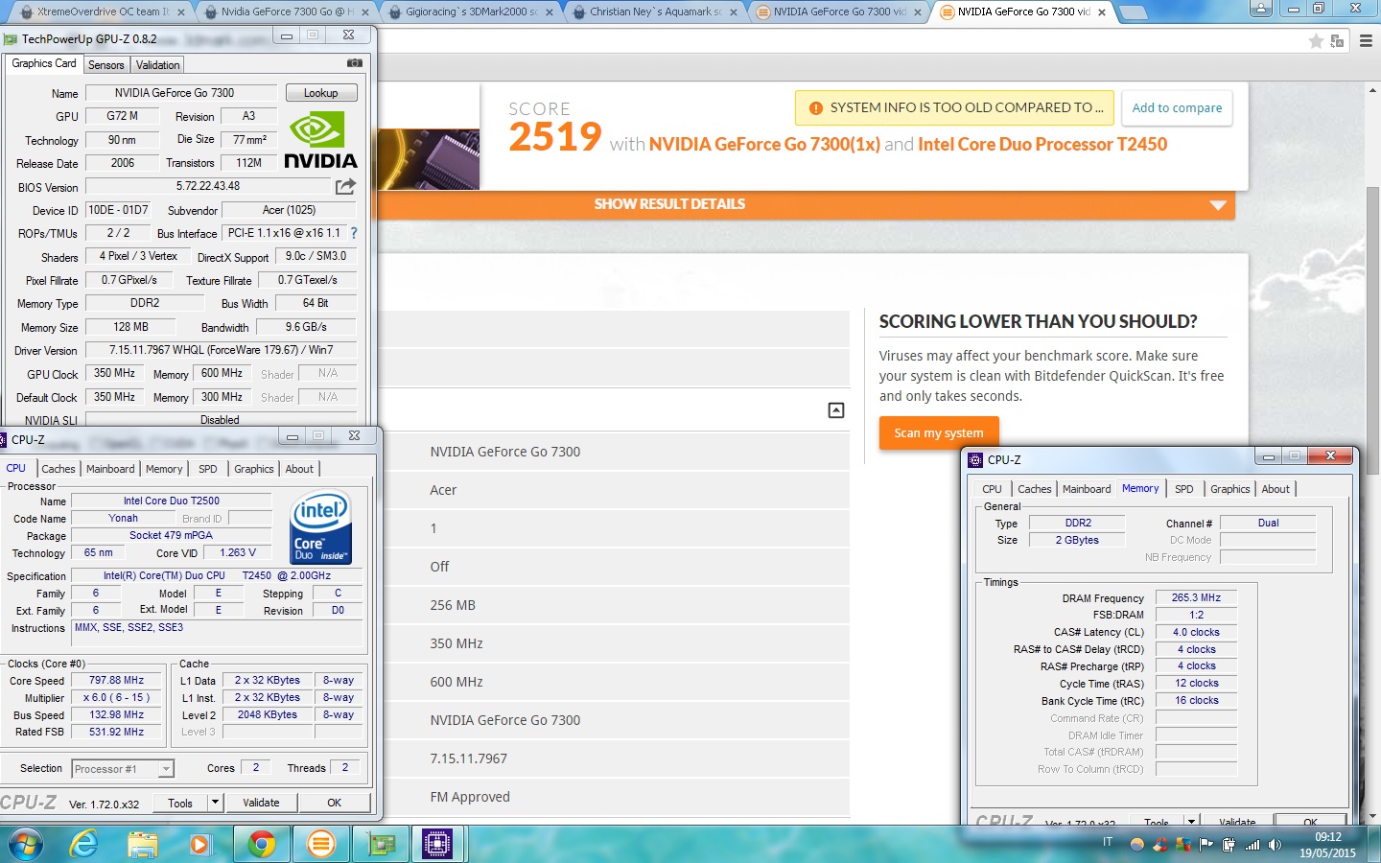Click the Action Center flag tray icon
Viewport: 1381px width, 863px height.
pyautogui.click(x=1205, y=845)
